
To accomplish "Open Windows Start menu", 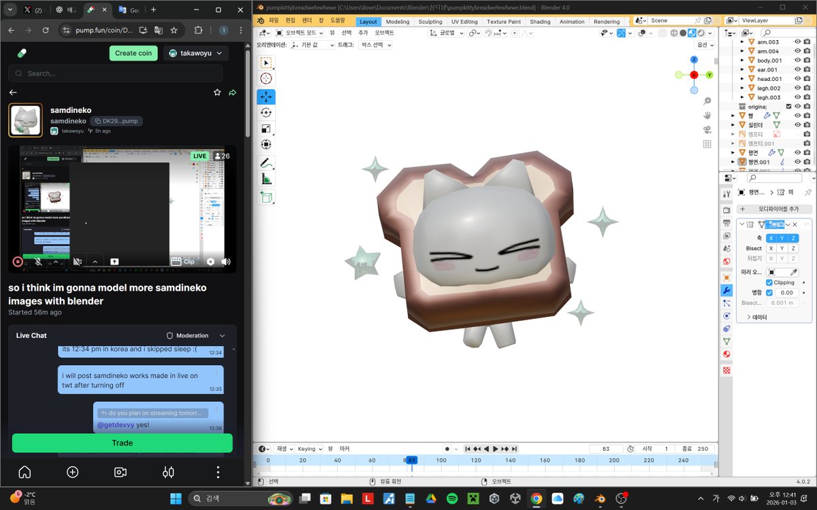I will pos(176,498).
